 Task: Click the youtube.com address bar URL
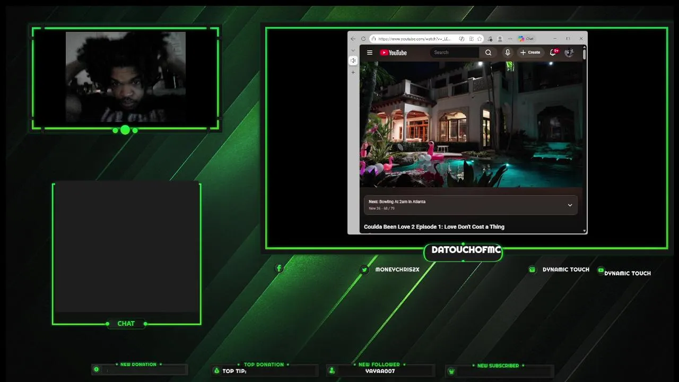(414, 39)
